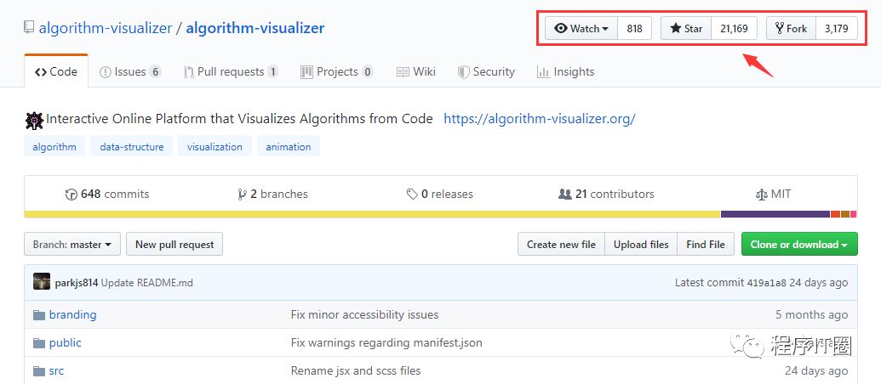Open Rename jsx and scss files commit
This screenshot has height=384, width=881.
click(356, 370)
